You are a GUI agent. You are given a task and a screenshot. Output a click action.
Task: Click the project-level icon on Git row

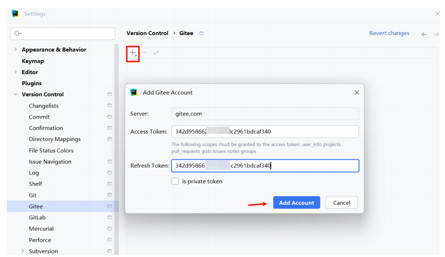pos(110,195)
